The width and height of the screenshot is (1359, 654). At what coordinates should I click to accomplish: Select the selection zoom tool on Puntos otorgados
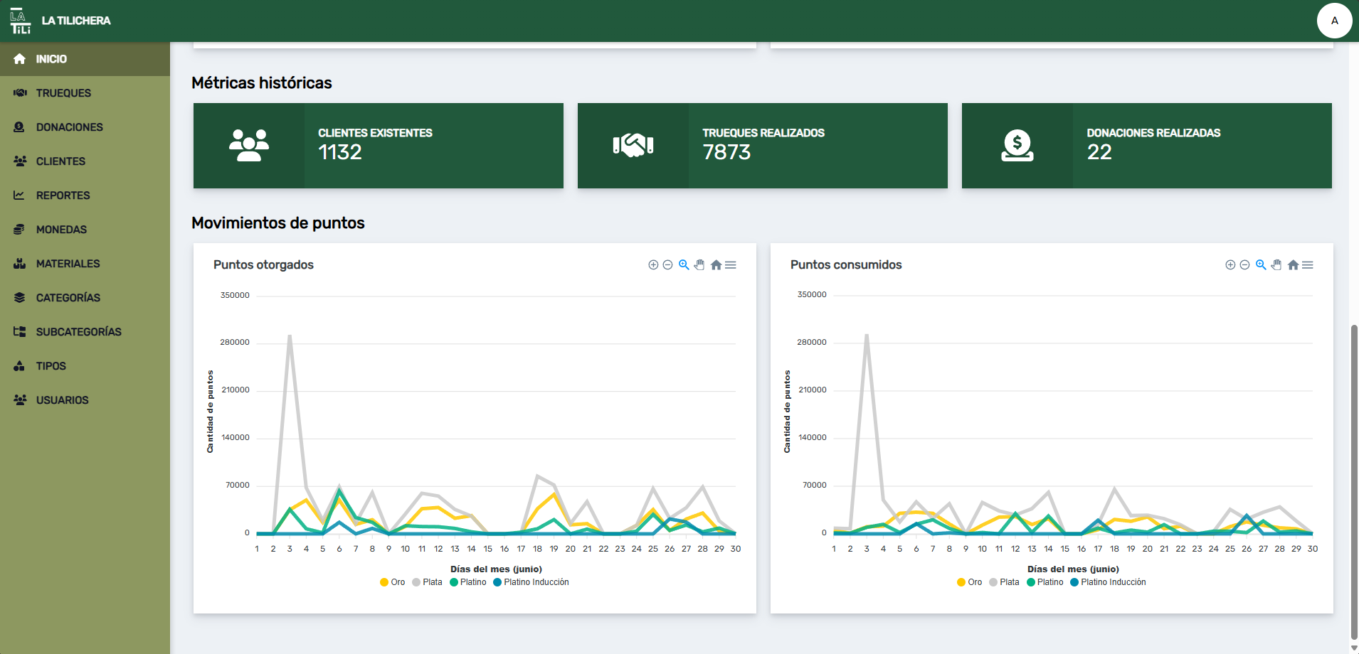click(x=684, y=265)
